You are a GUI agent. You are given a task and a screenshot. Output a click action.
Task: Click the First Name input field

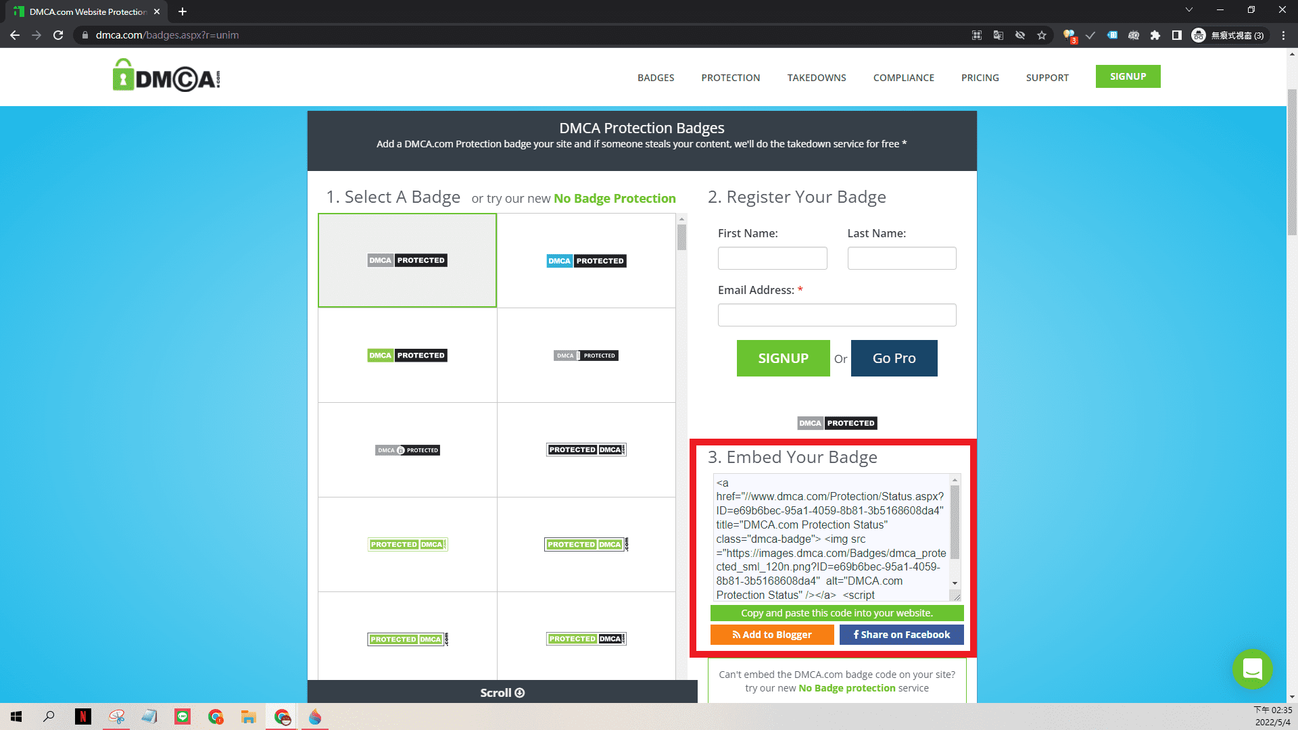[772, 258]
